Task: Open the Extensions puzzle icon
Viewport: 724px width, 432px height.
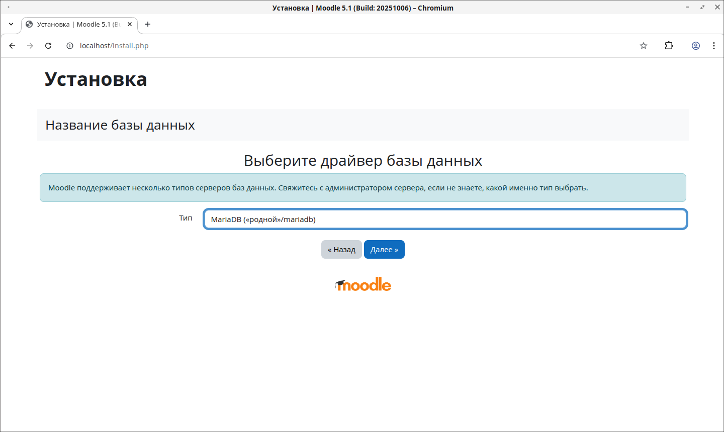Action: pyautogui.click(x=669, y=46)
